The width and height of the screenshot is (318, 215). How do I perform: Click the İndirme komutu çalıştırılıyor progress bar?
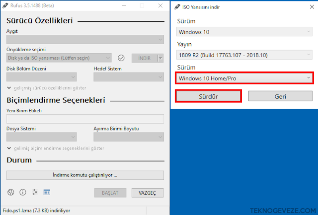tap(85, 175)
